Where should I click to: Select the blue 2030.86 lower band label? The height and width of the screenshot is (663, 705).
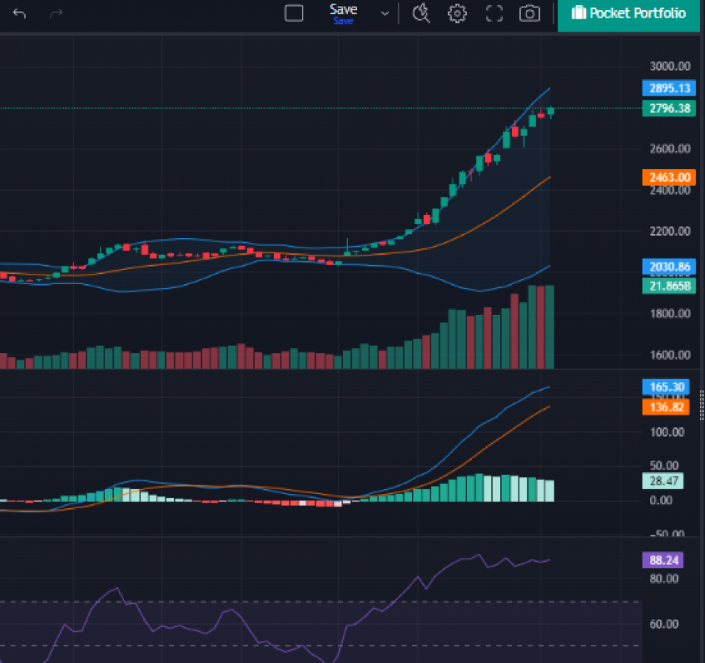pos(669,267)
